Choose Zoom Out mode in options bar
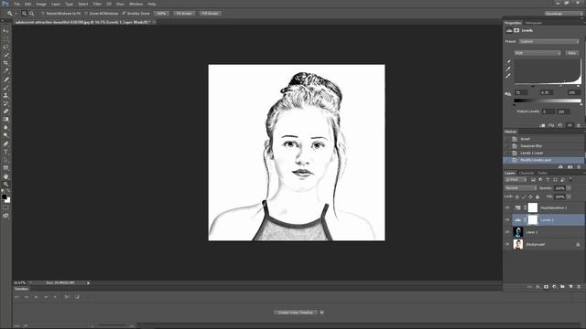The image size is (586, 329). (x=32, y=14)
